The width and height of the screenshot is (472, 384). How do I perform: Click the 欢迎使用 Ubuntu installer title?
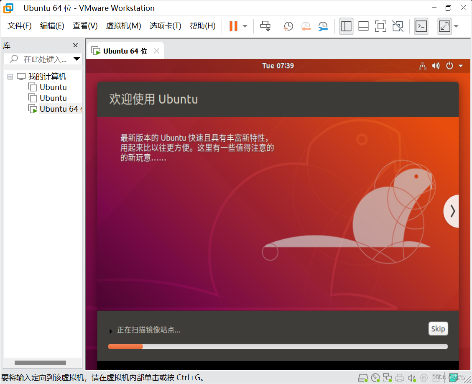(x=153, y=99)
